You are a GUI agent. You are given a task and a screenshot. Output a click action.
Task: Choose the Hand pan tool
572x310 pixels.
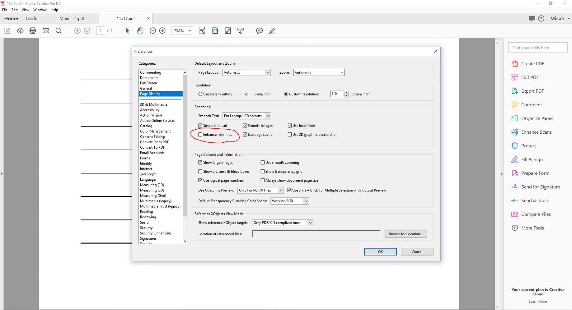coord(140,31)
